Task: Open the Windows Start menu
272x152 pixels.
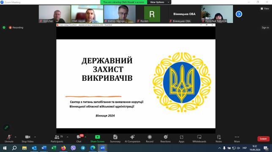Action: click(5, 148)
